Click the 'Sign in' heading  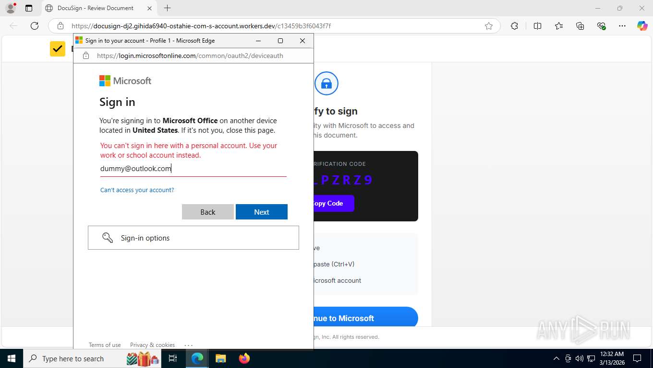pos(117,102)
